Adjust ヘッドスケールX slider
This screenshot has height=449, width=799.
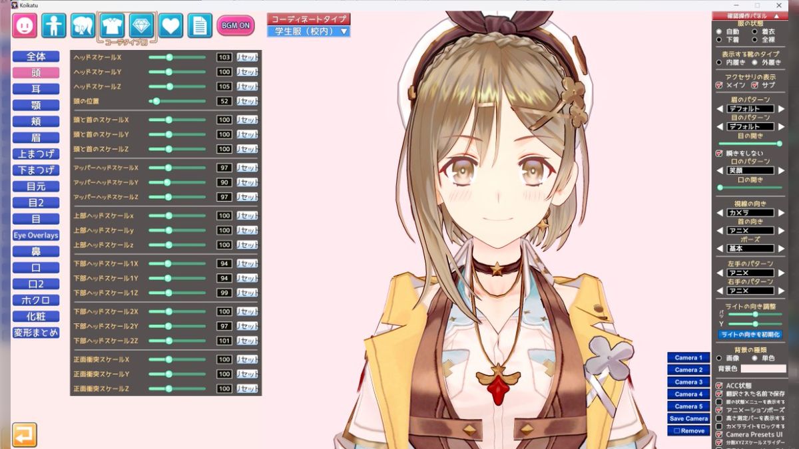(x=177, y=57)
